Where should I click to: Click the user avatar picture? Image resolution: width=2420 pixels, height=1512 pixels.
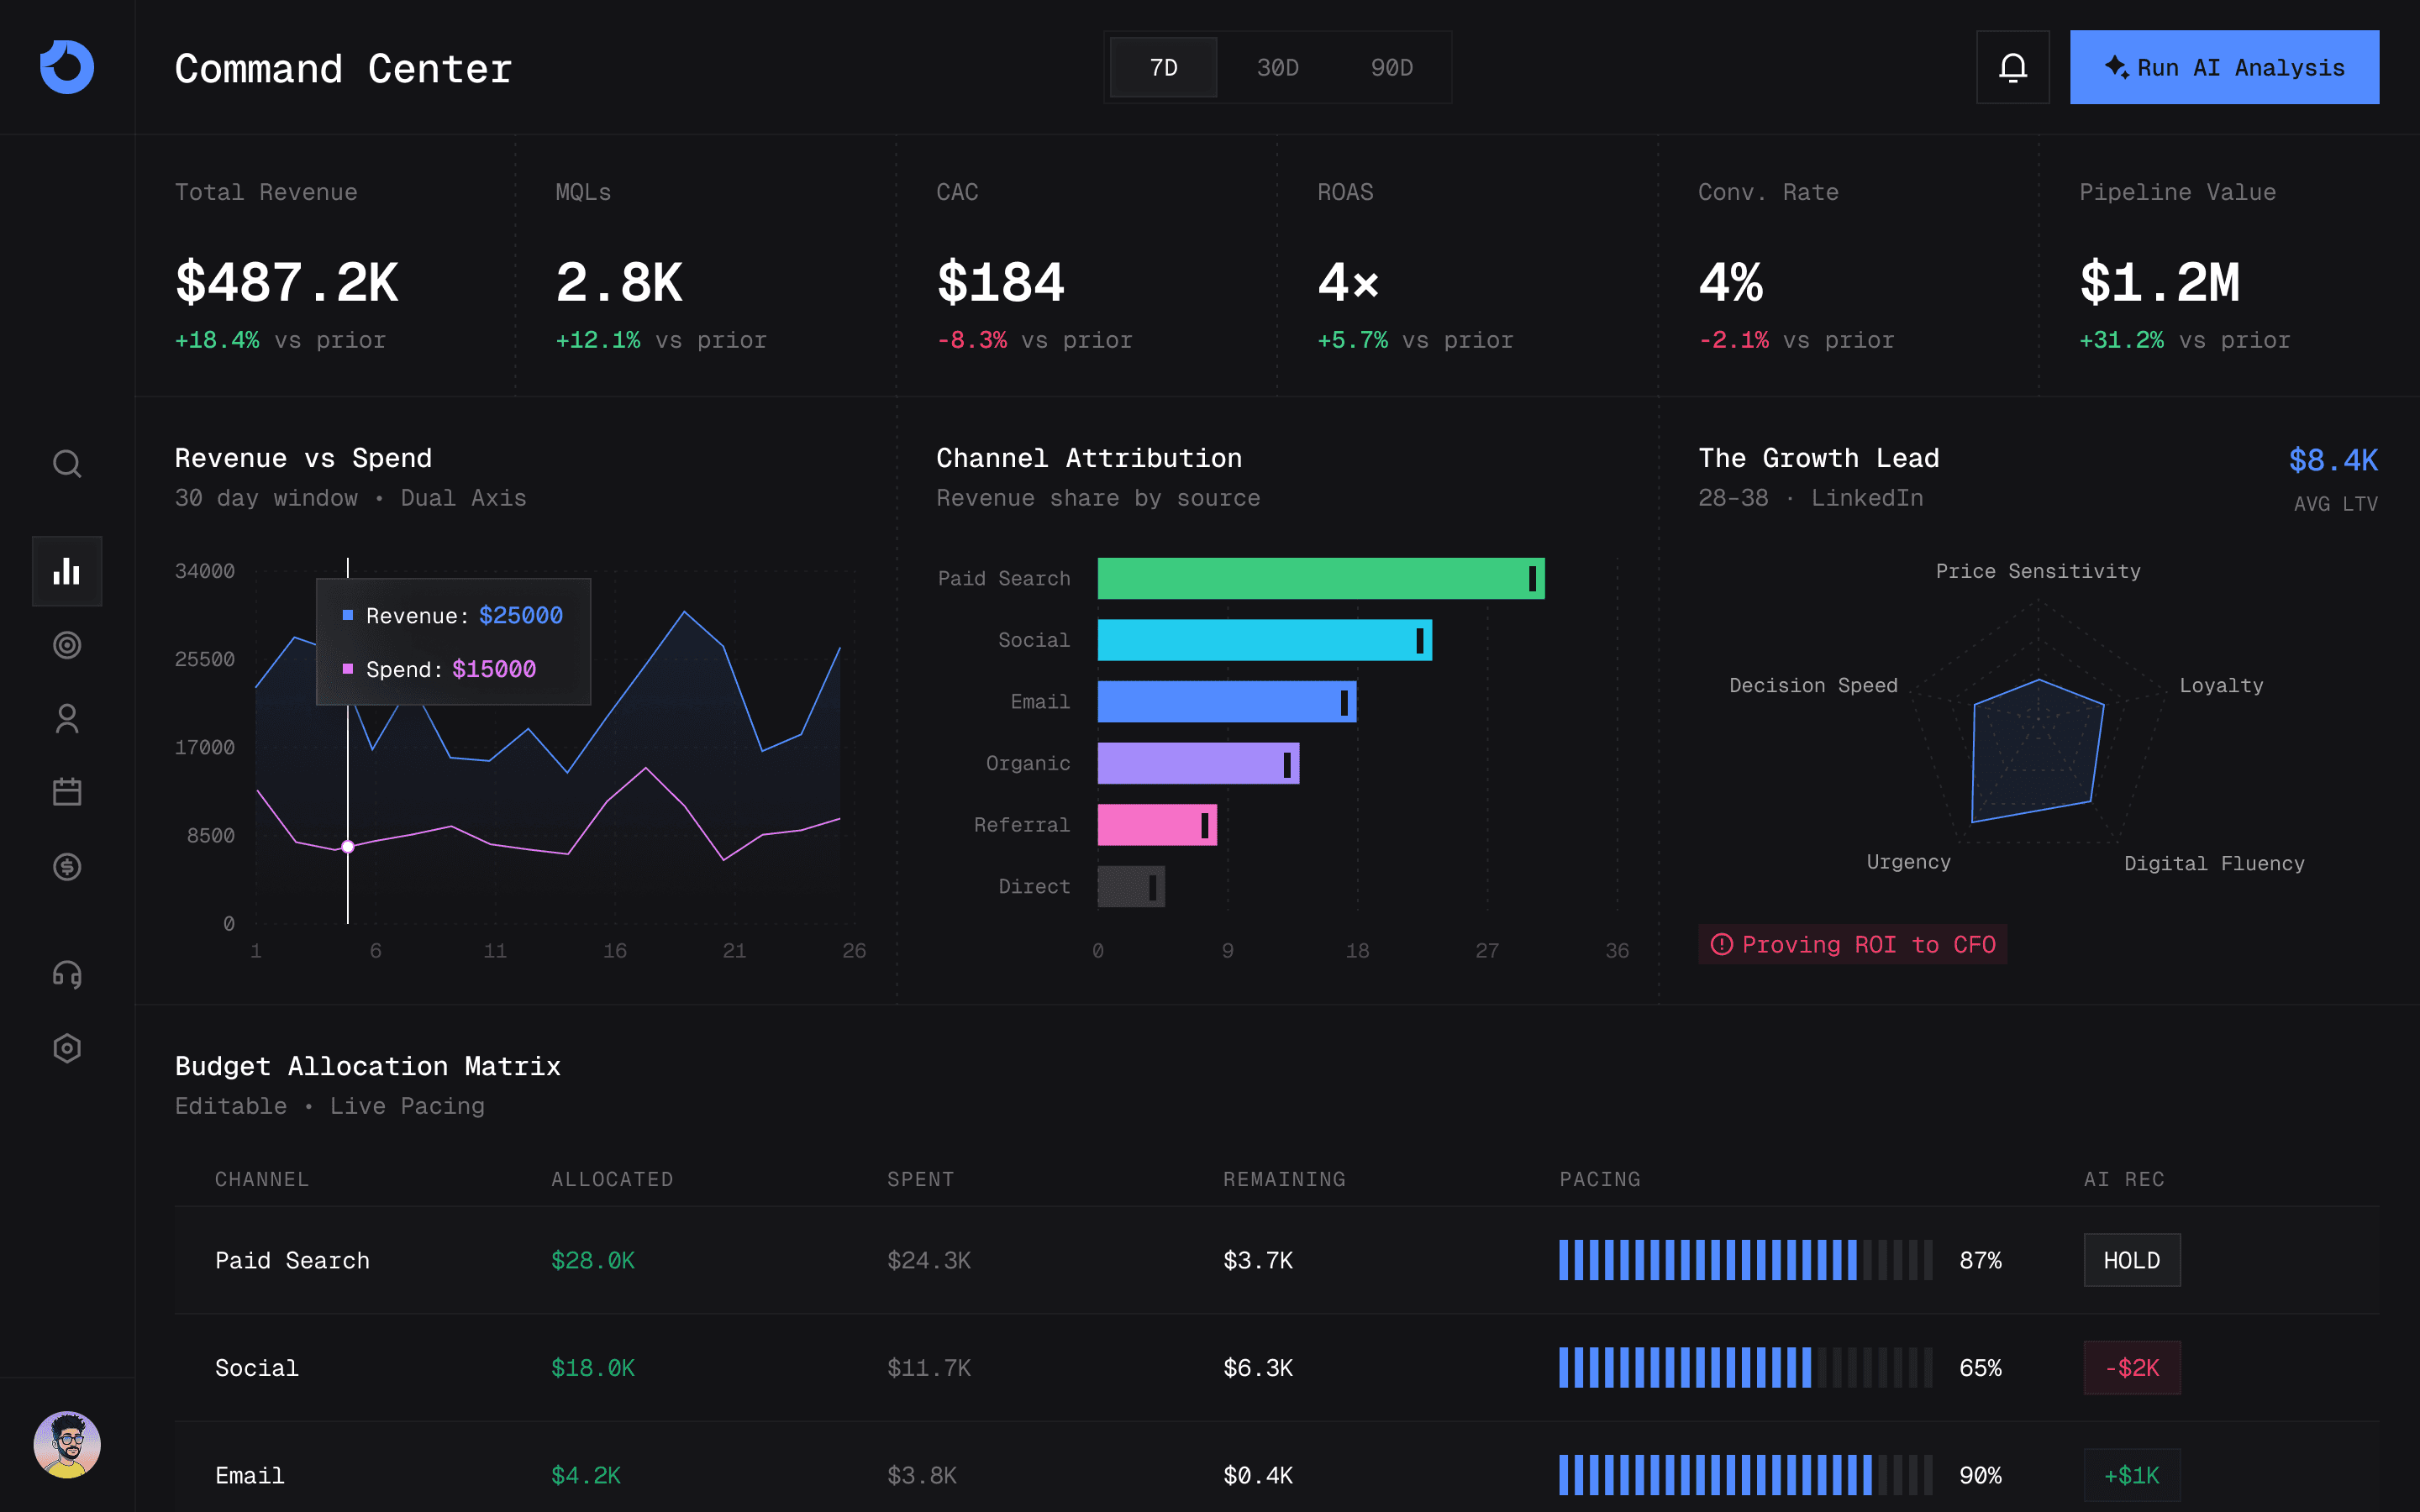click(x=67, y=1444)
